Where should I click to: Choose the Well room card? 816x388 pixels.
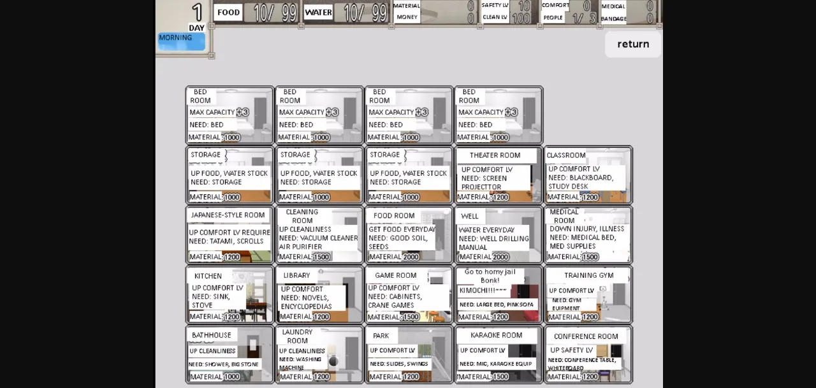click(x=498, y=235)
